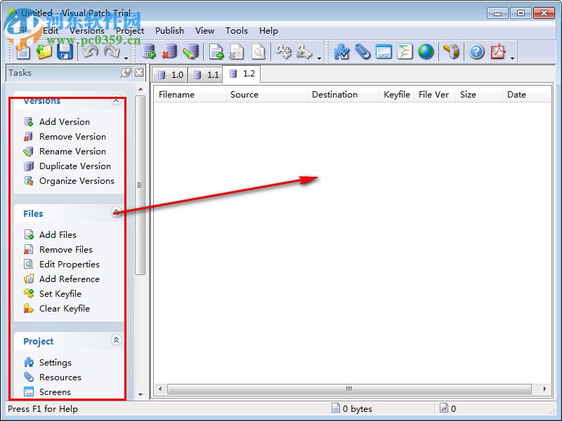
Task: Click Rename Version task link
Action: tap(73, 151)
